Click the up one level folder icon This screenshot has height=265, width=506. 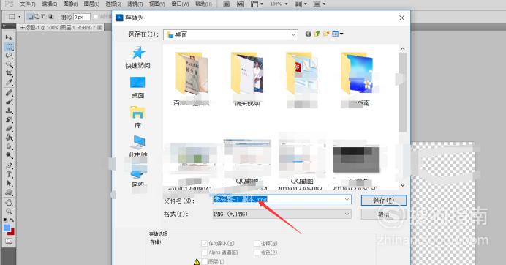click(317, 34)
